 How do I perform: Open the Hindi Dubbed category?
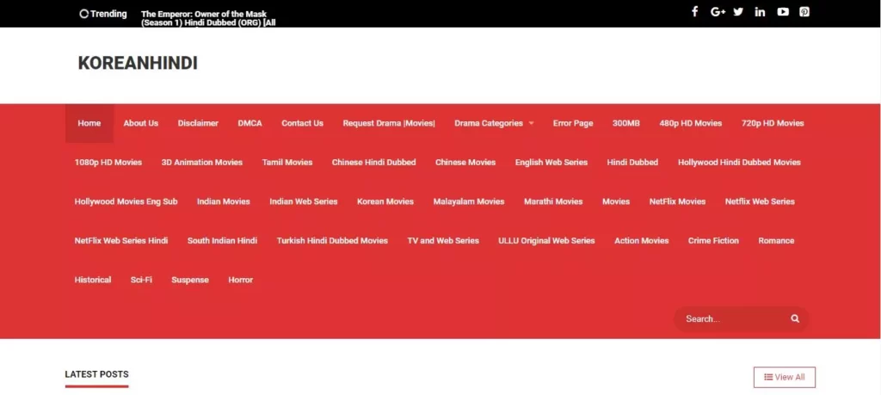(632, 163)
